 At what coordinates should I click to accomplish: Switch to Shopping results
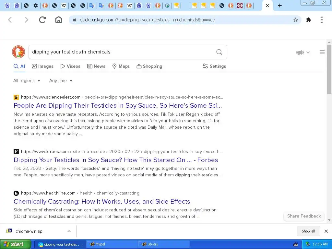149,66
